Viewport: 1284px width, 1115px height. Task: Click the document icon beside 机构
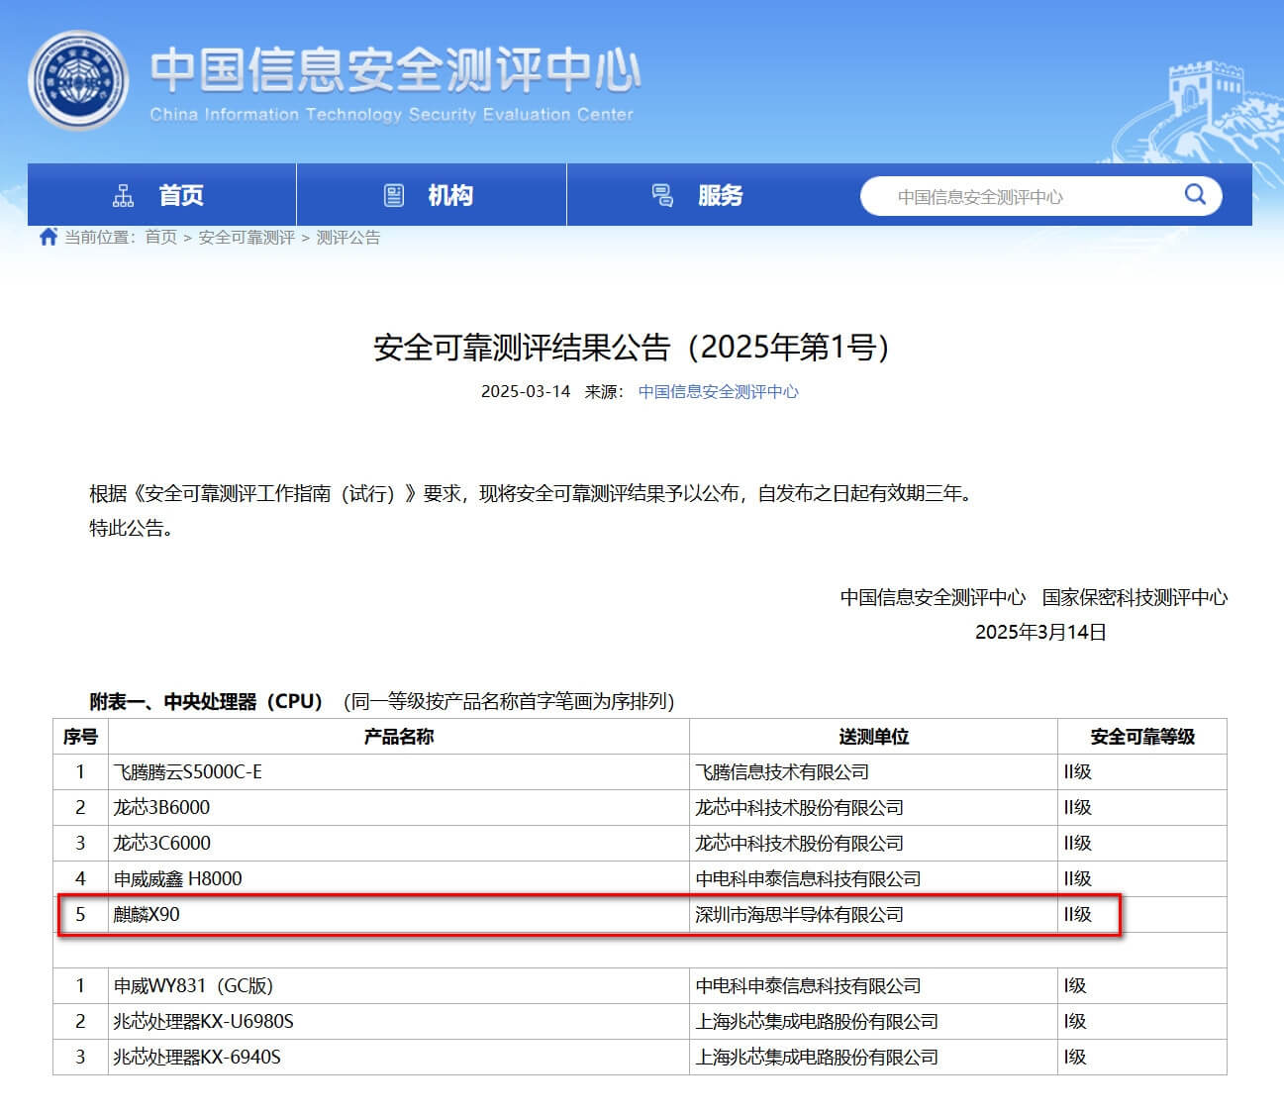tap(395, 195)
